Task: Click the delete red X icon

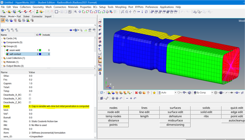Action: click(136, 93)
